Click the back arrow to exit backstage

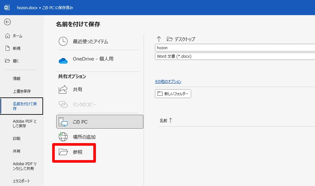point(8,22)
